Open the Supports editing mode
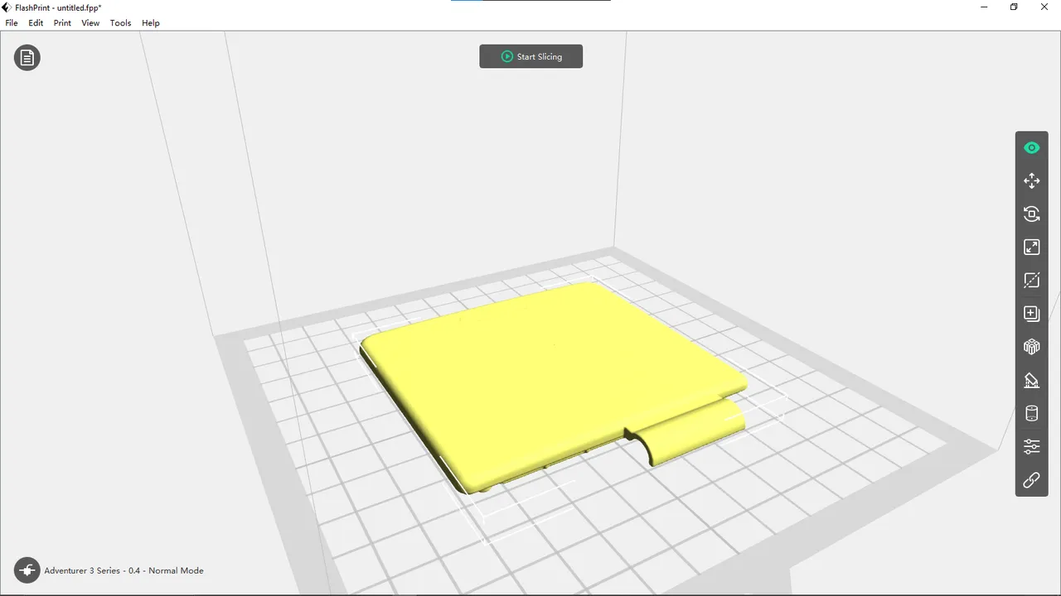The width and height of the screenshot is (1061, 596). (1031, 380)
